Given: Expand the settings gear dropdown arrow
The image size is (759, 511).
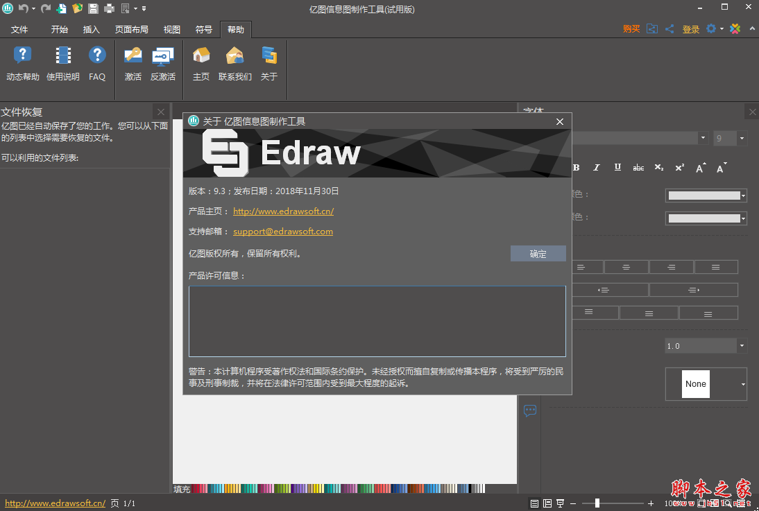Looking at the screenshot, I should tap(722, 29).
